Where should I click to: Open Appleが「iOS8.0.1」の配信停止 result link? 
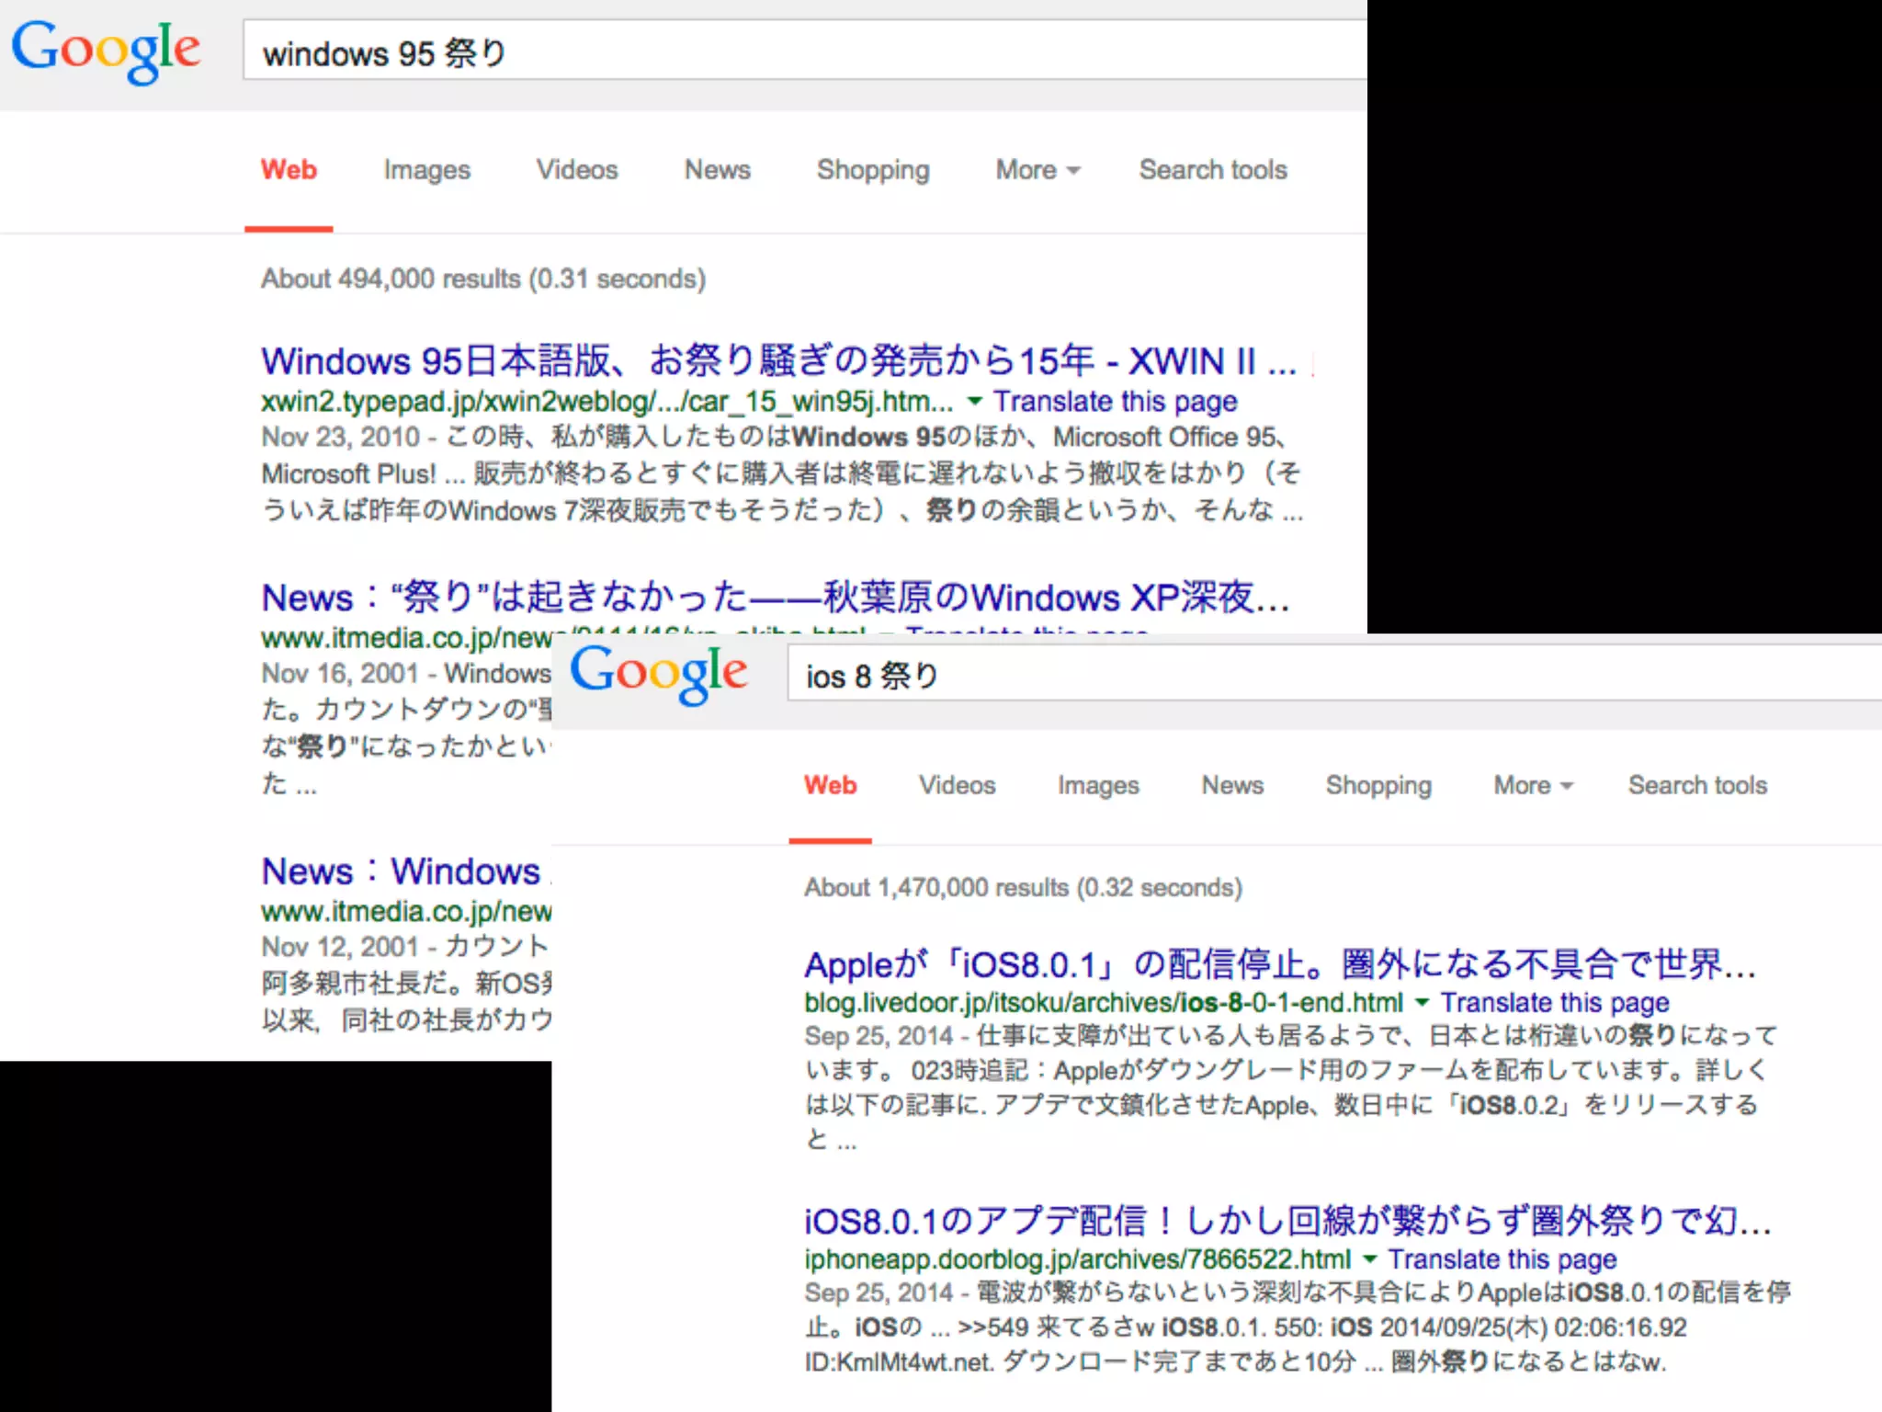pyautogui.click(x=1279, y=964)
